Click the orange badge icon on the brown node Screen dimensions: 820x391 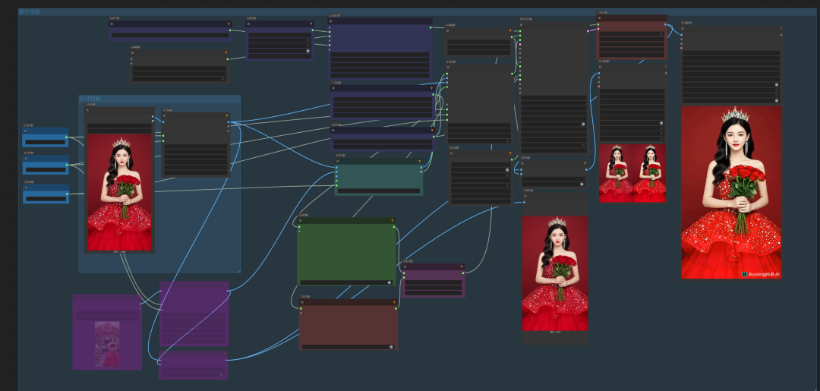(x=394, y=302)
